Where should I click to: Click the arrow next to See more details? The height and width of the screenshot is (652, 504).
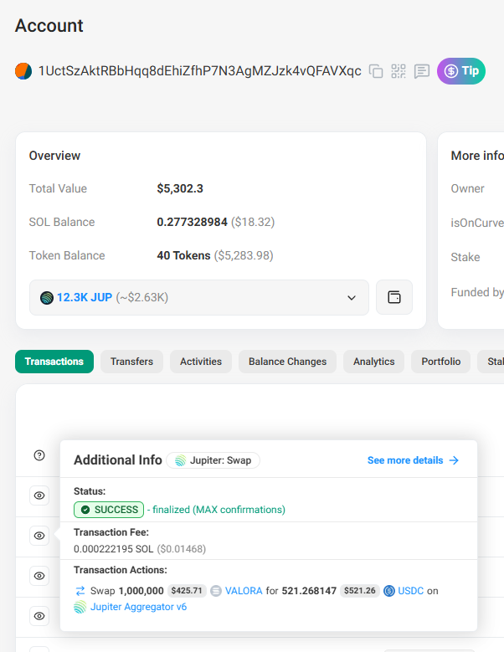(x=454, y=460)
